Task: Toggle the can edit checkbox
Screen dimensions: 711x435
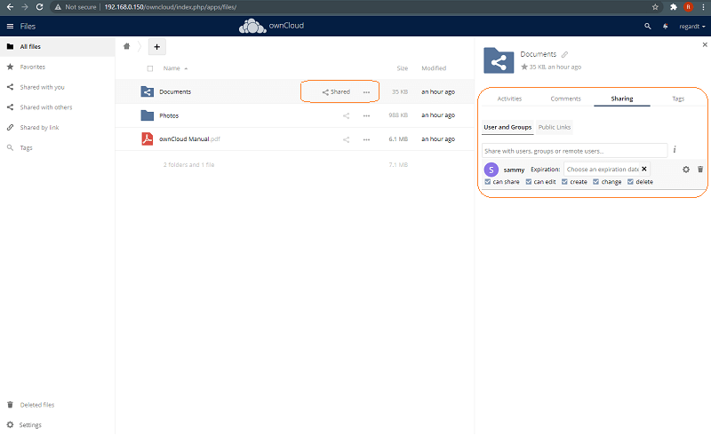Action: pyautogui.click(x=528, y=182)
